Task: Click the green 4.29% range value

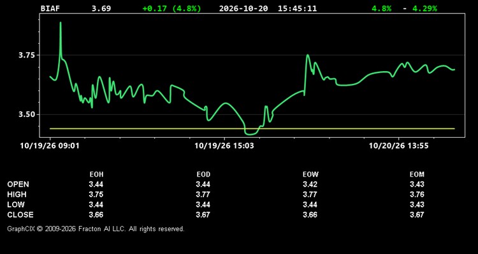Action: click(x=424, y=8)
